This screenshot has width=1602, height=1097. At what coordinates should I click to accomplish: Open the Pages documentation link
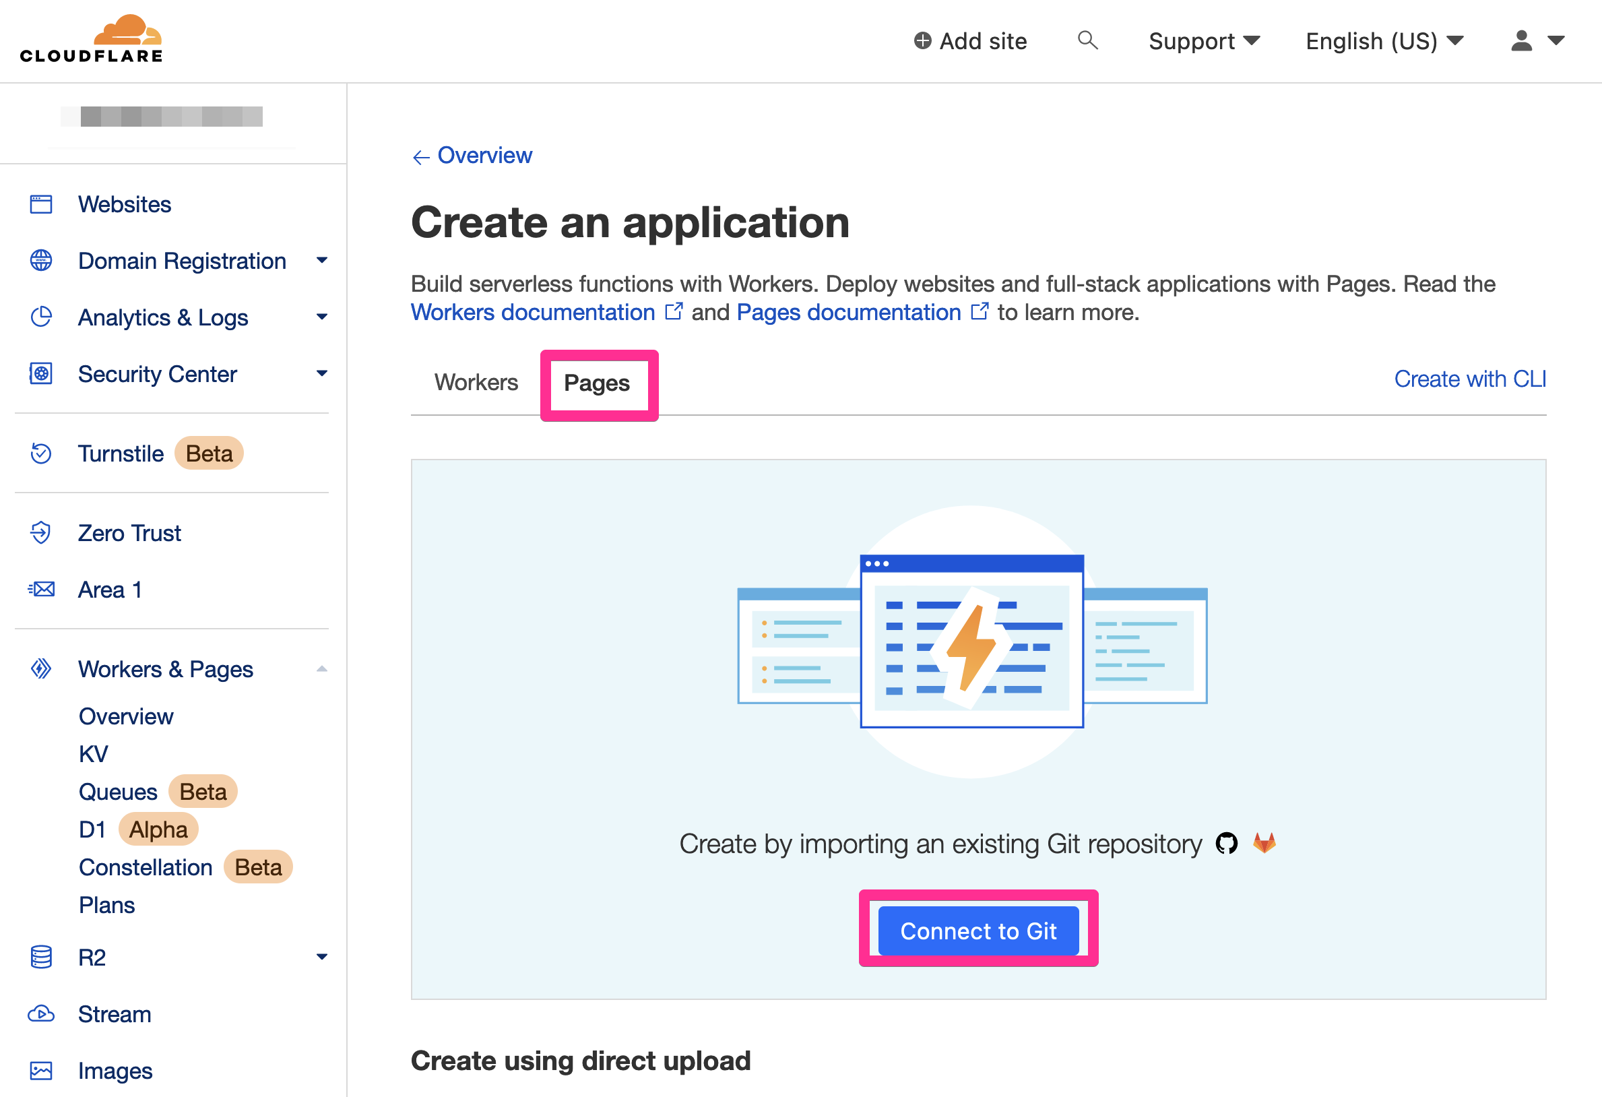[849, 313]
